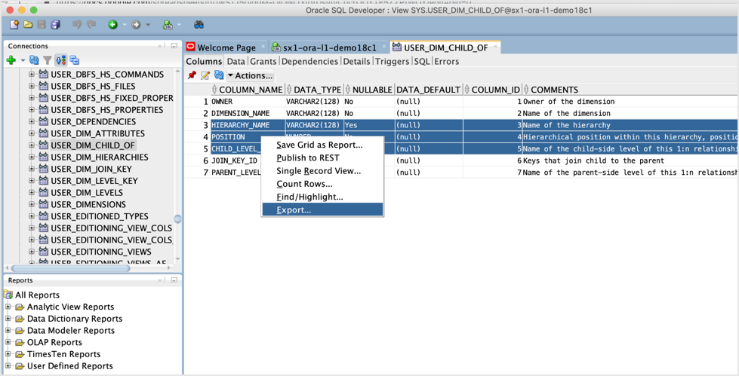
Task: Choose Count Rows... in the context menu
Action: tap(322, 184)
